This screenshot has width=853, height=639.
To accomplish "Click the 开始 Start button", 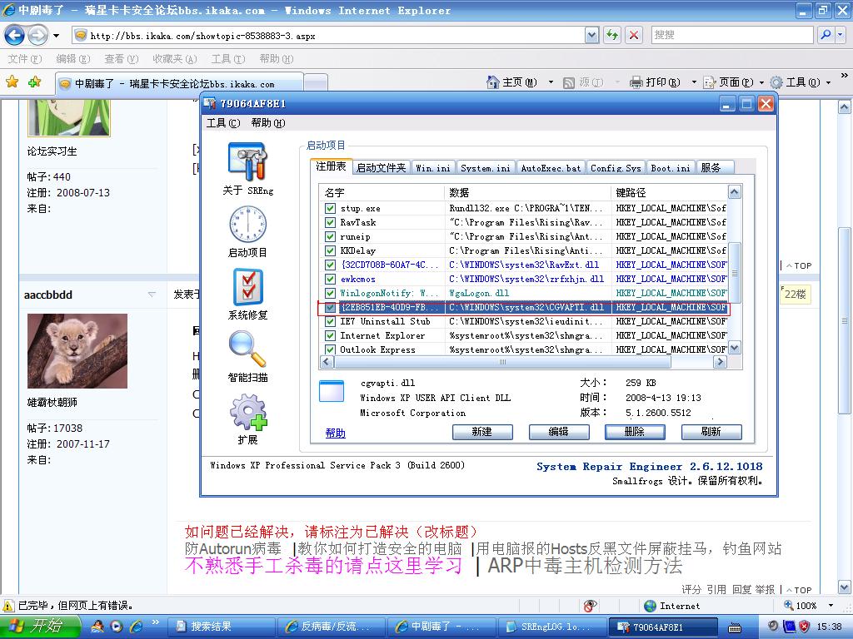I will tap(41, 627).
